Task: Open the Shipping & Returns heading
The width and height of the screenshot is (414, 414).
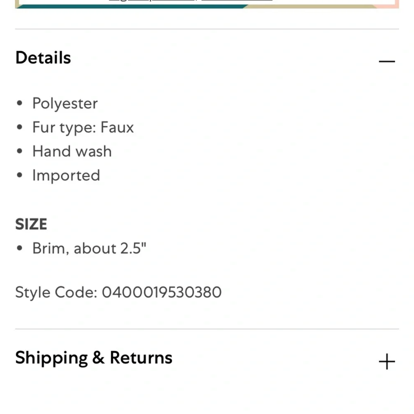Action: [x=94, y=358]
